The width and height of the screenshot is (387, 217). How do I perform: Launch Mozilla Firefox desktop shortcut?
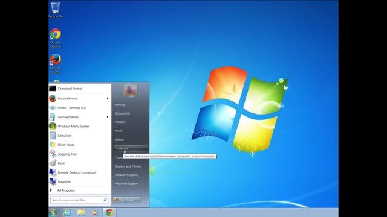click(56, 64)
